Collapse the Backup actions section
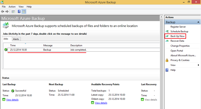This screenshot has width=201, height=109. pyautogui.click(x=198, y=22)
